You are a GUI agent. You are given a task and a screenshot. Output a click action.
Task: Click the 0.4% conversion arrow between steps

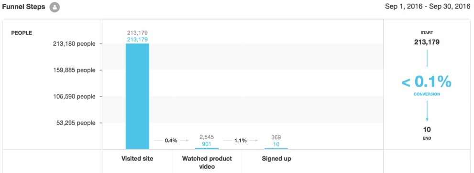pyautogui.click(x=171, y=141)
